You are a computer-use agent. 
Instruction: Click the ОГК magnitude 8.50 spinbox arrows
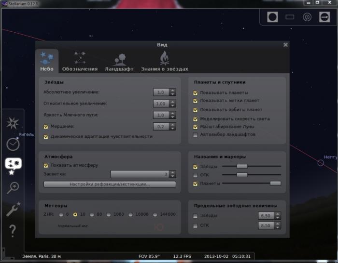[278, 225]
